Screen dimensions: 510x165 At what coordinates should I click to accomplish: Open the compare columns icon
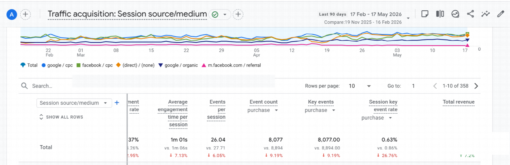[x=440, y=14]
